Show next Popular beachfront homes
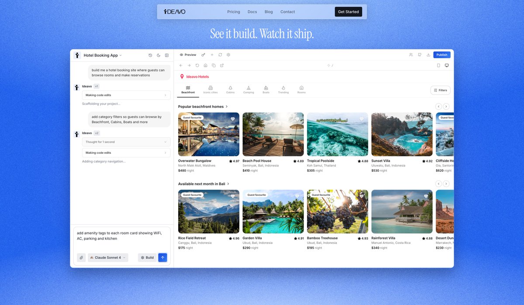 (x=446, y=107)
